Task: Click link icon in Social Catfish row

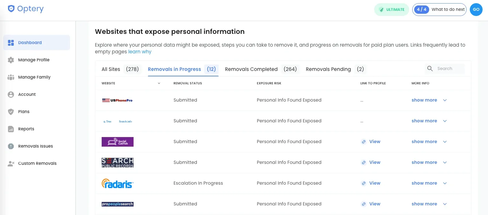Action: [x=363, y=142]
